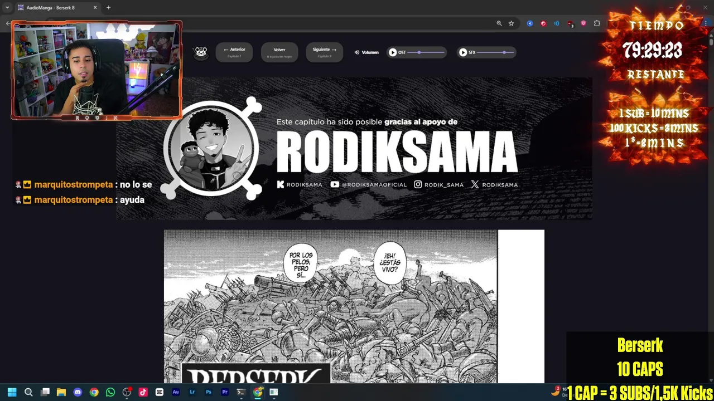Click the blue sound waves extension icon

[x=557, y=23]
